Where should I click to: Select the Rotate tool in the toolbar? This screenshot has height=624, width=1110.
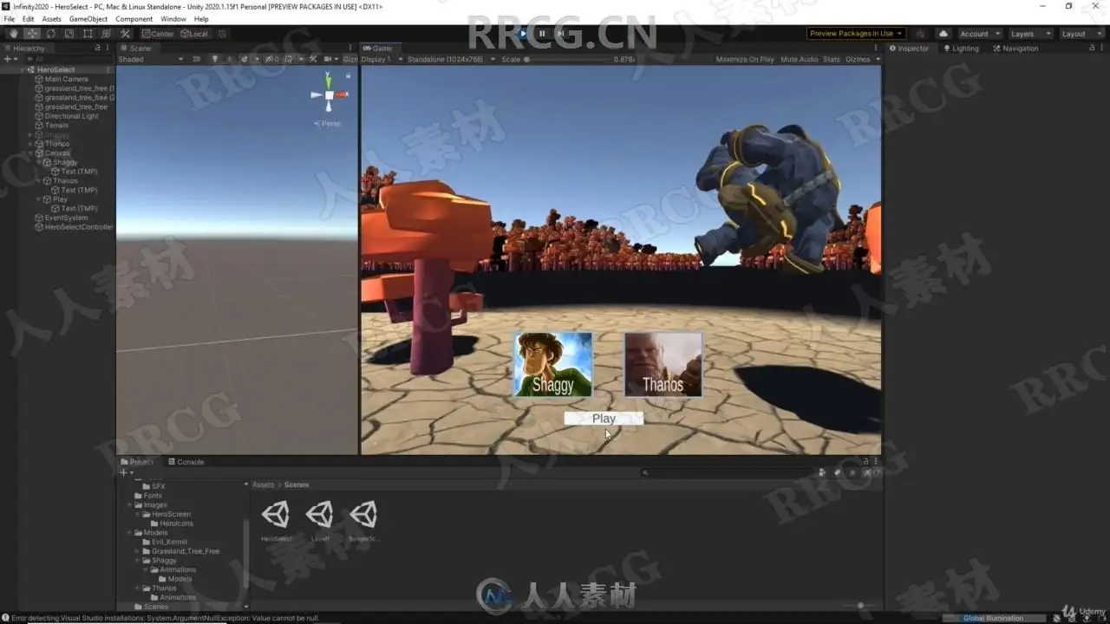click(51, 34)
